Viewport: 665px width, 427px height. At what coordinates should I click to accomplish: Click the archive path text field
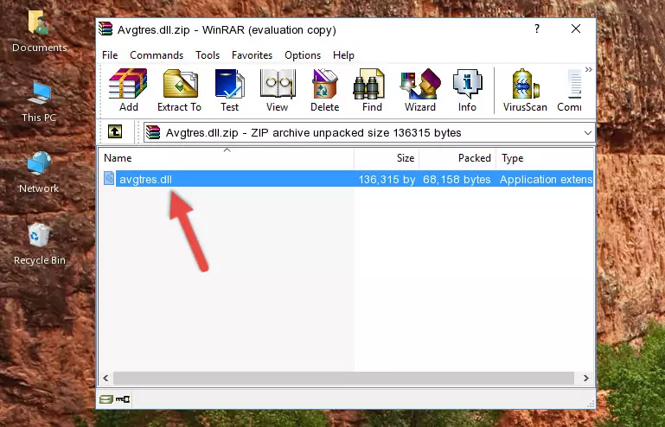coord(369,133)
